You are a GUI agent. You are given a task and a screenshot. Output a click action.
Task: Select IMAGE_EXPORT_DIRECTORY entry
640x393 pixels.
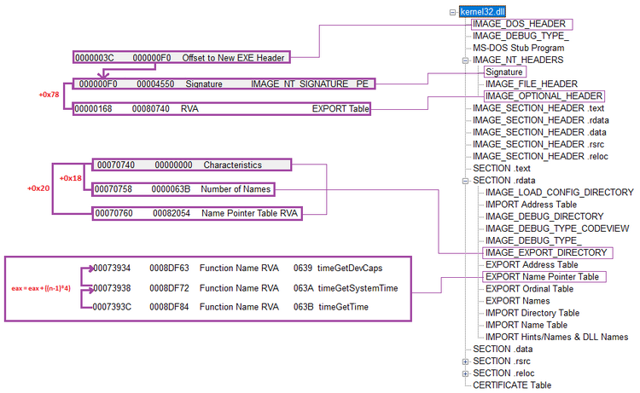546,252
